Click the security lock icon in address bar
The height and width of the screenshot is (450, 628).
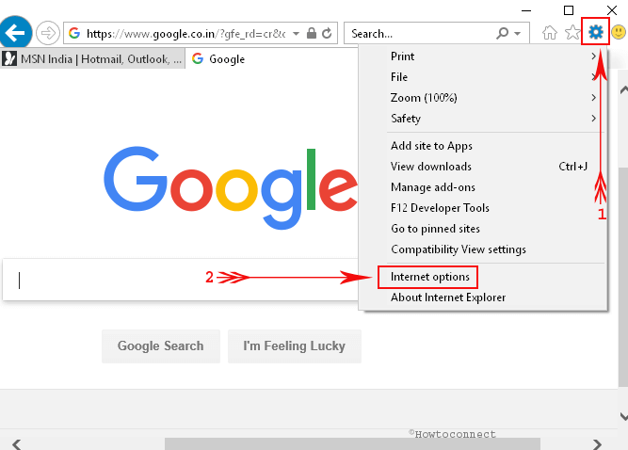pyautogui.click(x=312, y=33)
